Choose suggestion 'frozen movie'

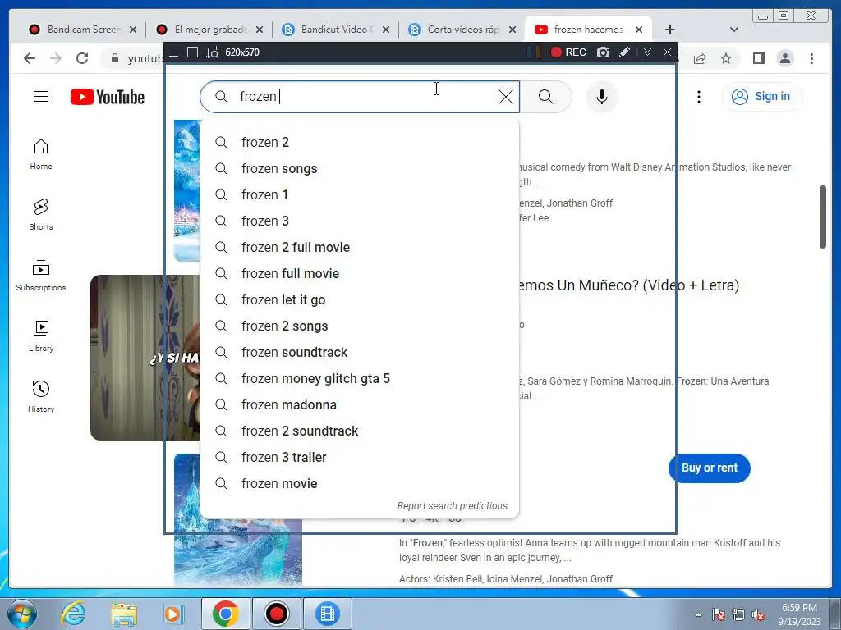point(360,483)
